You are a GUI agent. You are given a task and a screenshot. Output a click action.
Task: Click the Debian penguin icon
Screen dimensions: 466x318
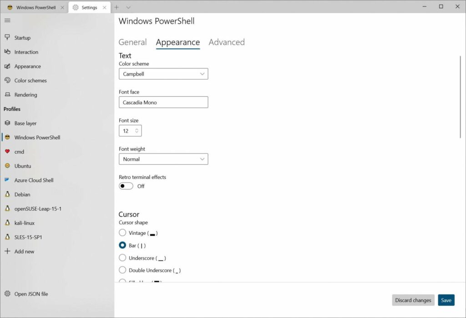[x=7, y=194]
